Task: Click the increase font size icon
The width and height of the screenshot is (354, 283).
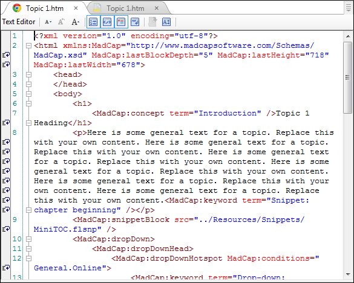Action: [76, 22]
